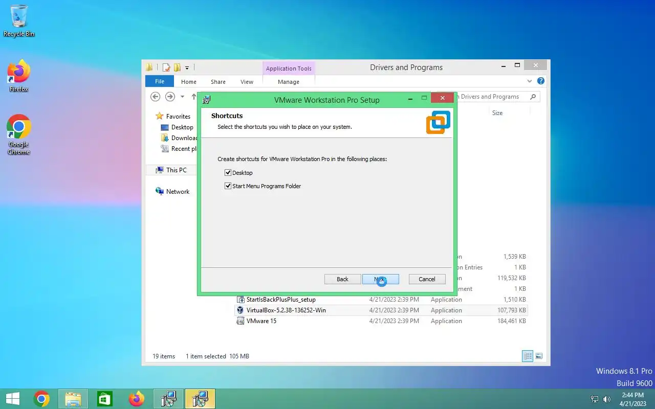Click the Explorer Forward navigation arrow

pyautogui.click(x=170, y=97)
